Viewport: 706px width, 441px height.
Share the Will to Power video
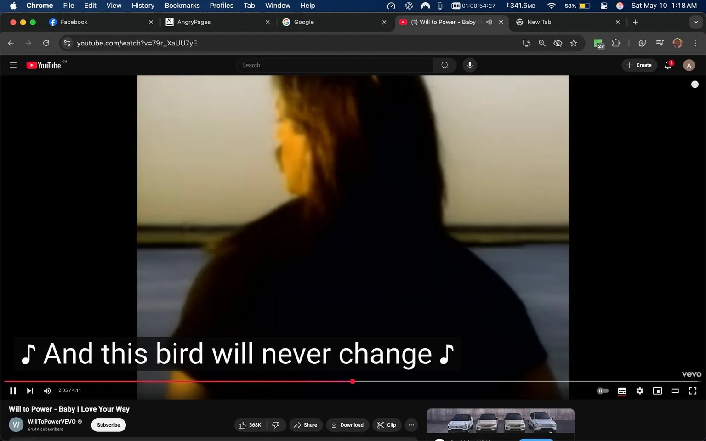[x=306, y=425]
